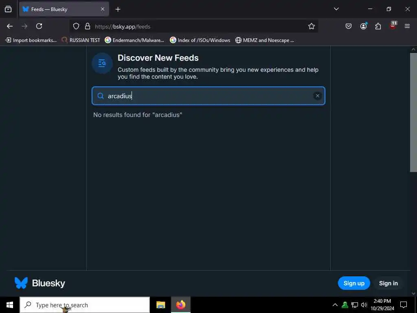Open the Pocket save icon
Screen dimensions: 417x313
click(x=349, y=26)
